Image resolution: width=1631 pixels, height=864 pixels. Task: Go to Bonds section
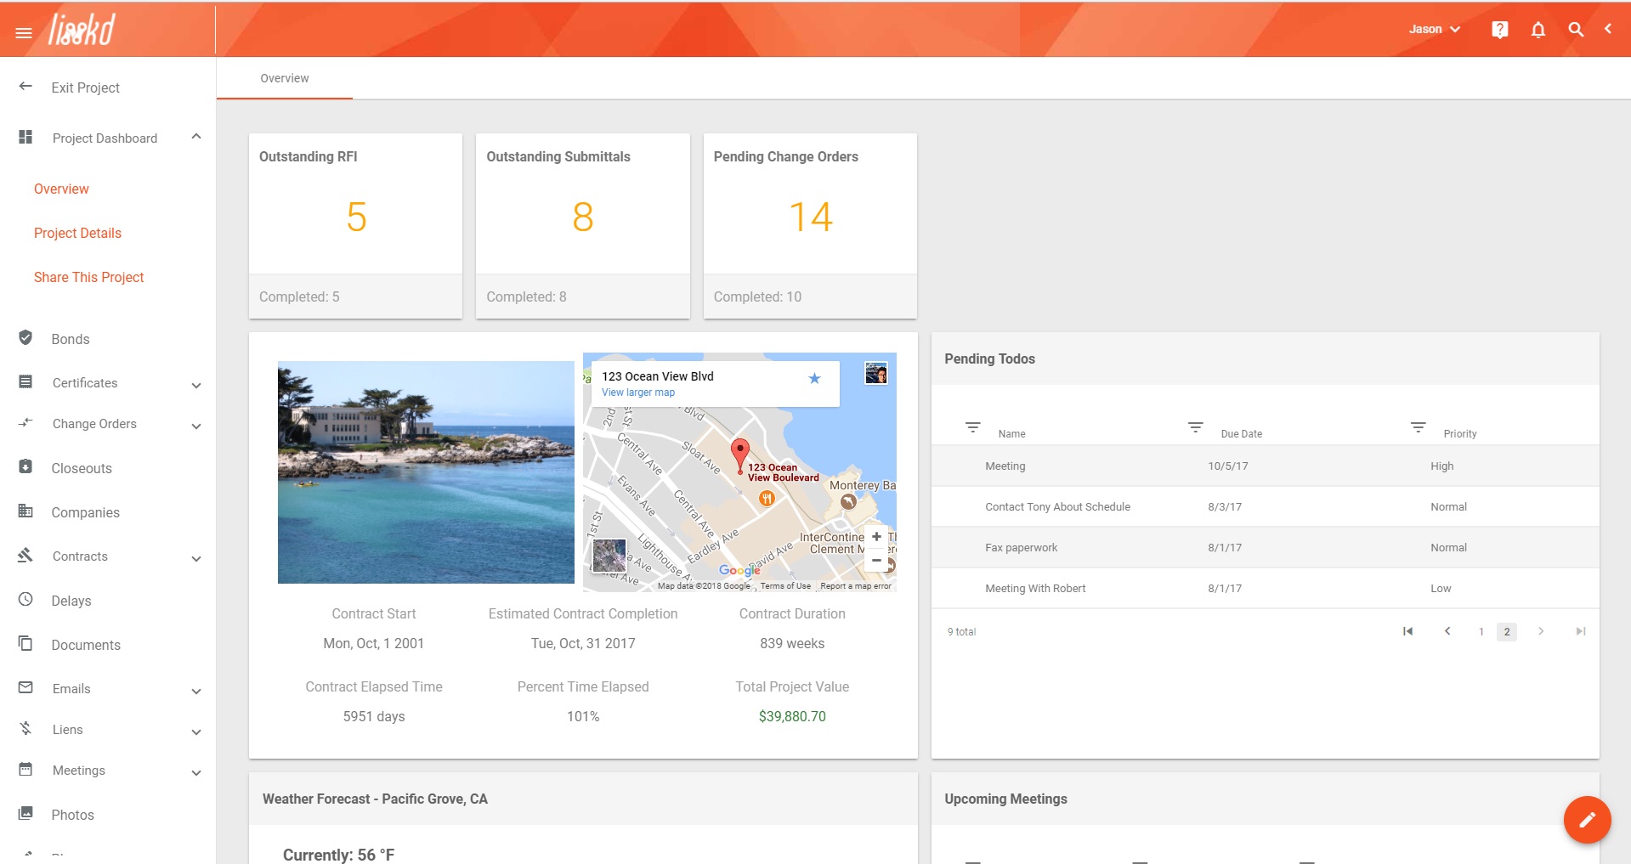pos(71,339)
